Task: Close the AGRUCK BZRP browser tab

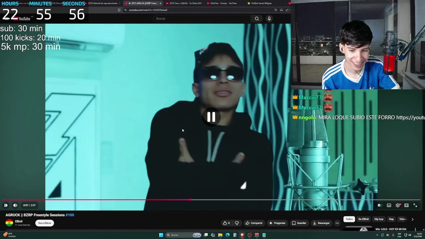Action: [x=160, y=3]
